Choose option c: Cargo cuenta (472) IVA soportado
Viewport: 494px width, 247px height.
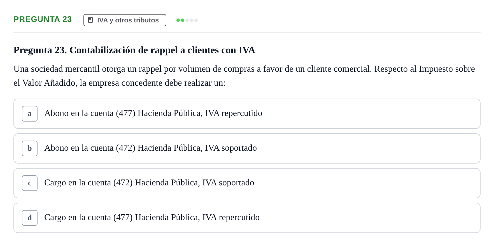point(247,183)
